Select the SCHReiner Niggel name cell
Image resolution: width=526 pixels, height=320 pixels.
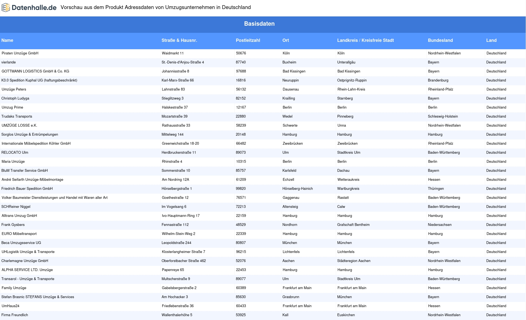coord(16,207)
